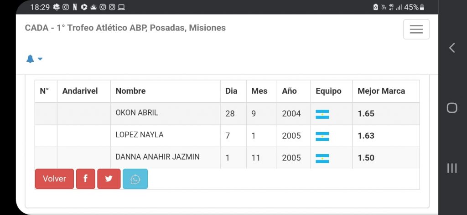
Task: Click the Nombre column header
Action: coord(130,91)
